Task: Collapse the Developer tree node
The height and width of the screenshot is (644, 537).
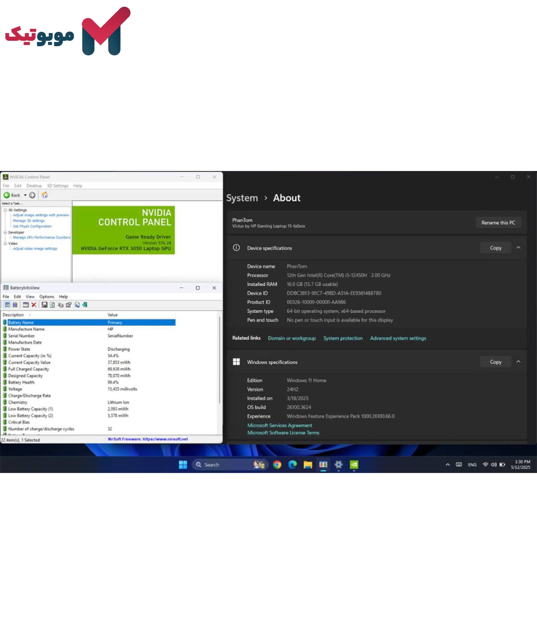Action: point(5,232)
